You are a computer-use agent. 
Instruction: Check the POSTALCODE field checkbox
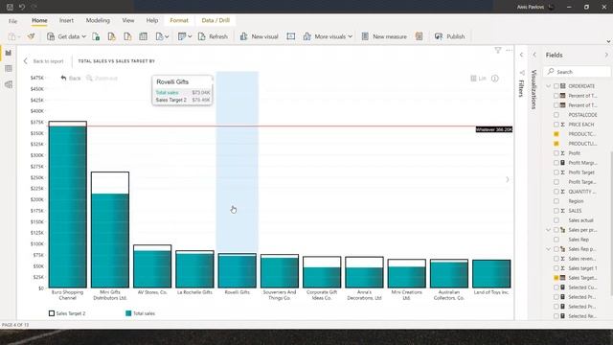(556, 115)
